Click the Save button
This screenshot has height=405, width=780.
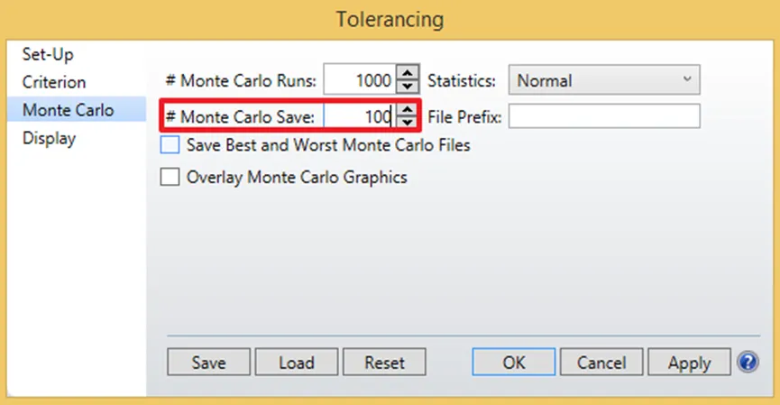tap(208, 362)
